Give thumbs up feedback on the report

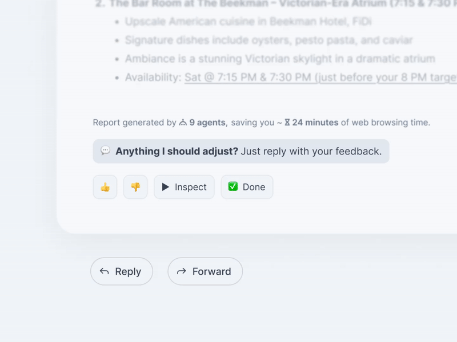click(105, 187)
